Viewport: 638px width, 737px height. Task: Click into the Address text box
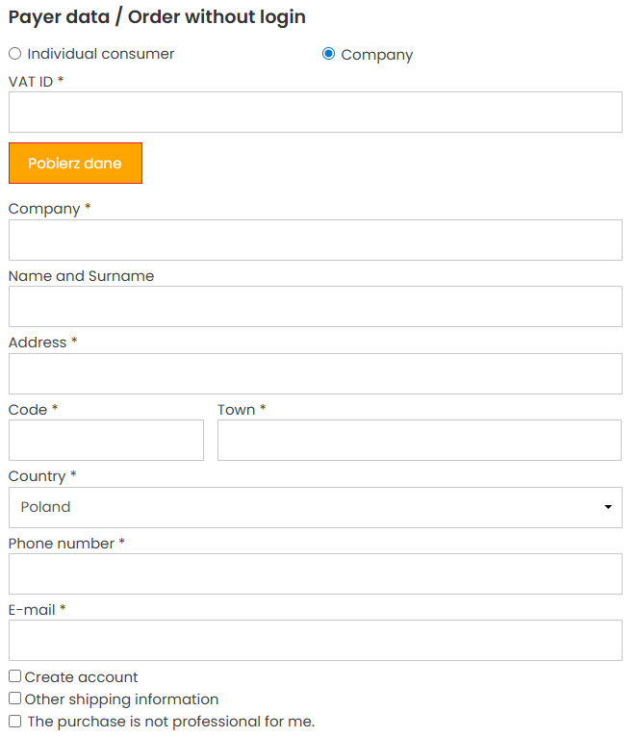point(316,374)
